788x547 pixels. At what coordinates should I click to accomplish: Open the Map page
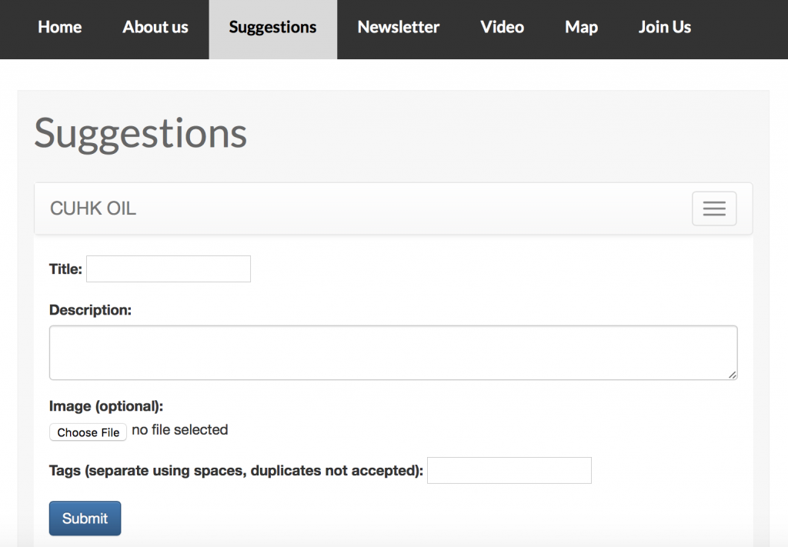click(x=582, y=27)
